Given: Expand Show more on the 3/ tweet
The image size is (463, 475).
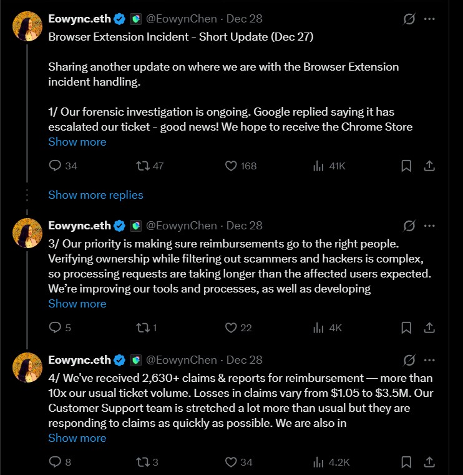Looking at the screenshot, I should (77, 304).
